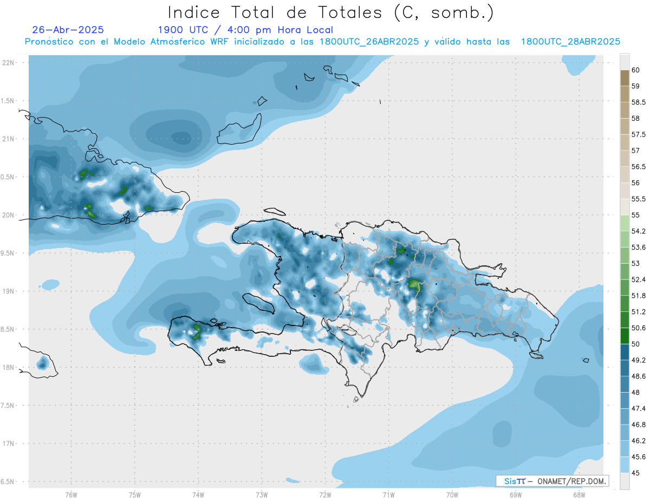Select the date label "26-Abr-2025"
Viewport: 650px width, 502px height.
click(x=68, y=30)
